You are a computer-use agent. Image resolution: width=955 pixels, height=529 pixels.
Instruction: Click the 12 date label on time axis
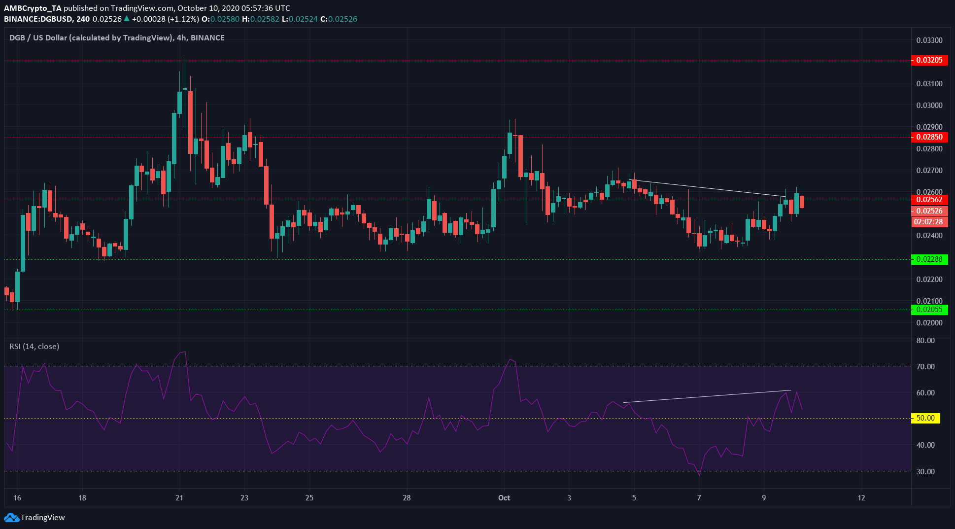tap(861, 498)
